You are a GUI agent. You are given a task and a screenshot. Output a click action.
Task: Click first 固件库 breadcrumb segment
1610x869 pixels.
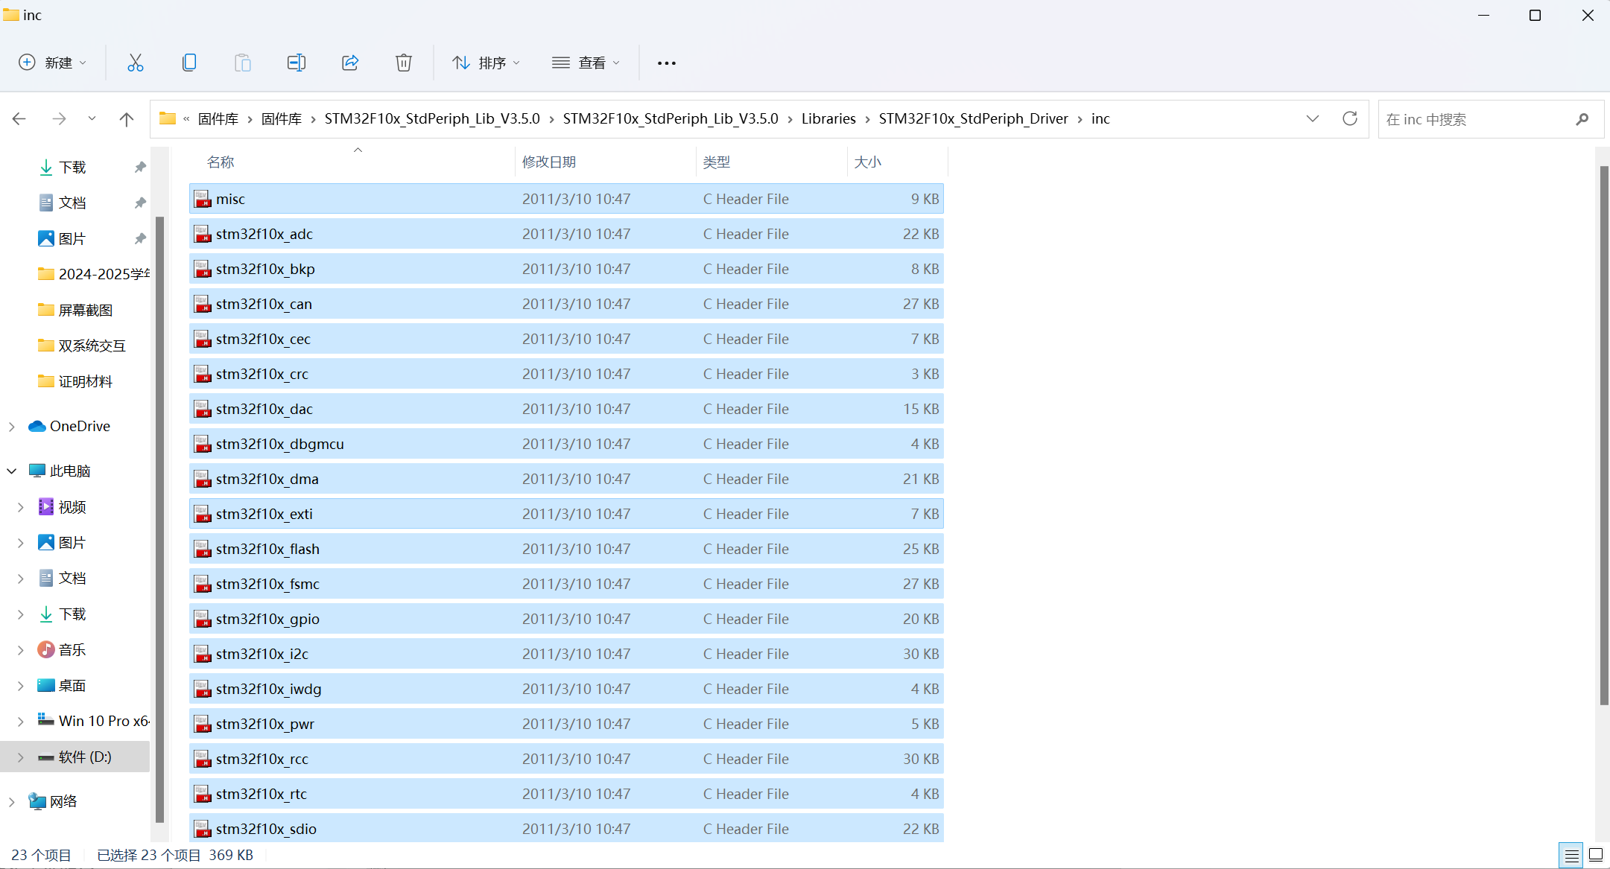[218, 118]
